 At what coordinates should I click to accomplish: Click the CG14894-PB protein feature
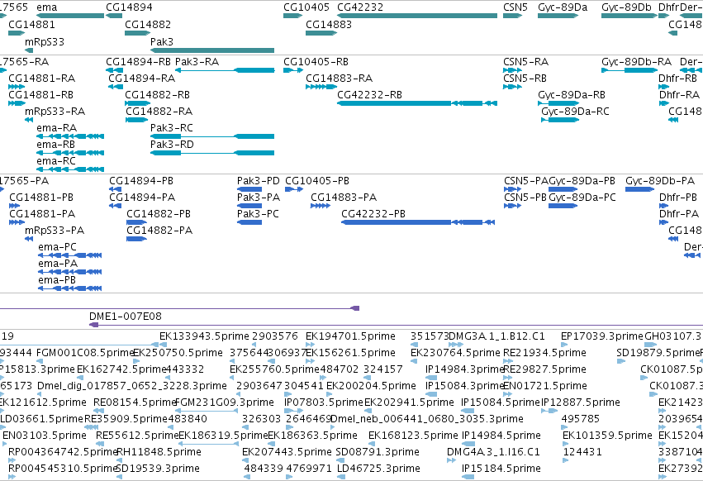pyautogui.click(x=115, y=189)
